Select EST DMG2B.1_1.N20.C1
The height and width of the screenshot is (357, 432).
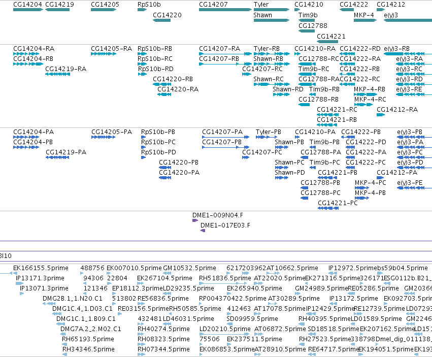[73, 299]
